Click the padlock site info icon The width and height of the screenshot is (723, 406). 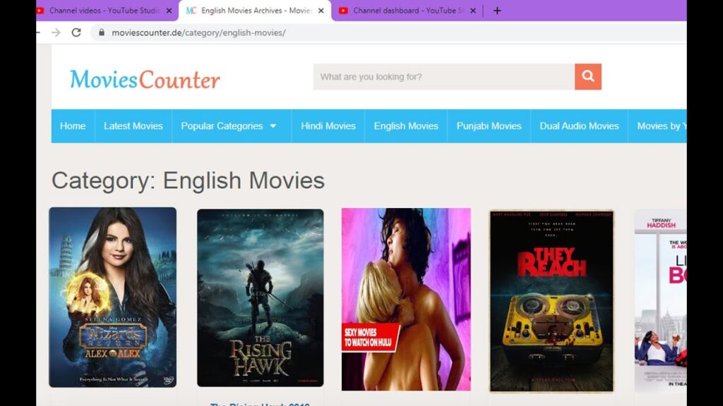[x=102, y=32]
